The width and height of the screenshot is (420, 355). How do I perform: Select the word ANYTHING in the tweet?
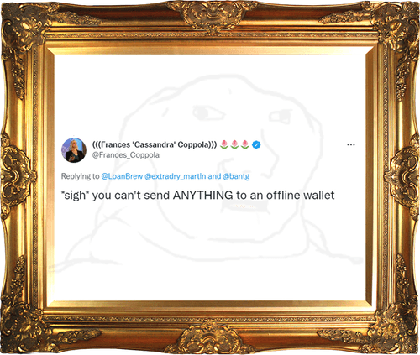202,196
